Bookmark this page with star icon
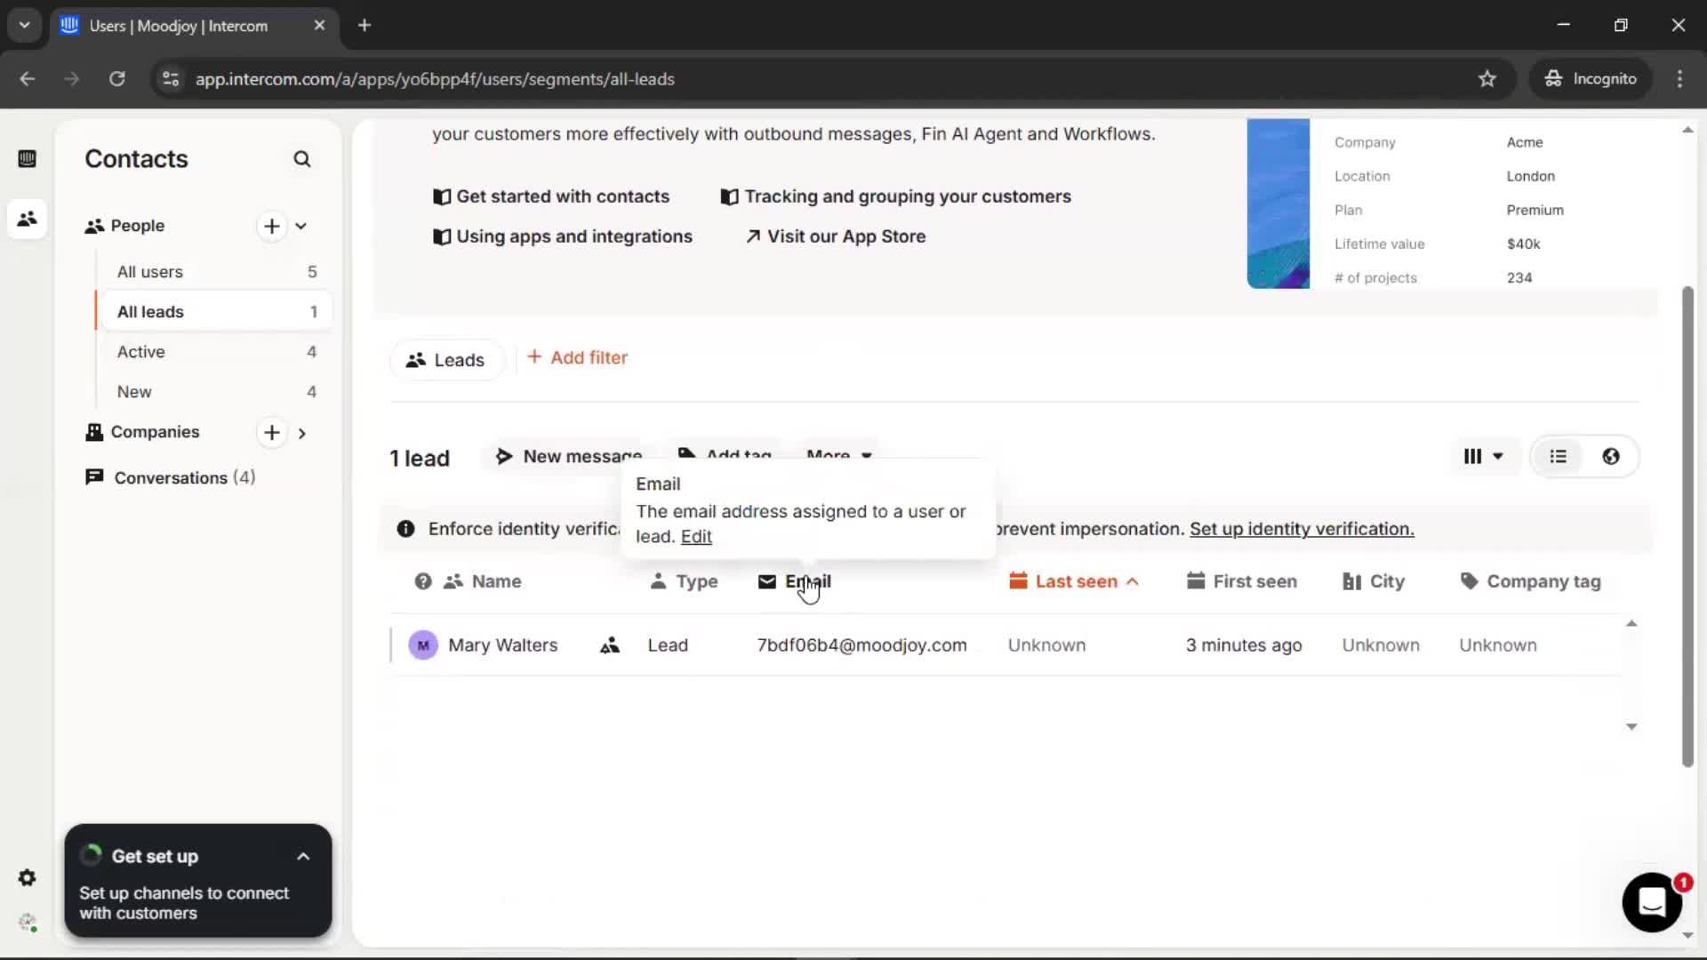This screenshot has width=1707, height=960. [x=1487, y=79]
